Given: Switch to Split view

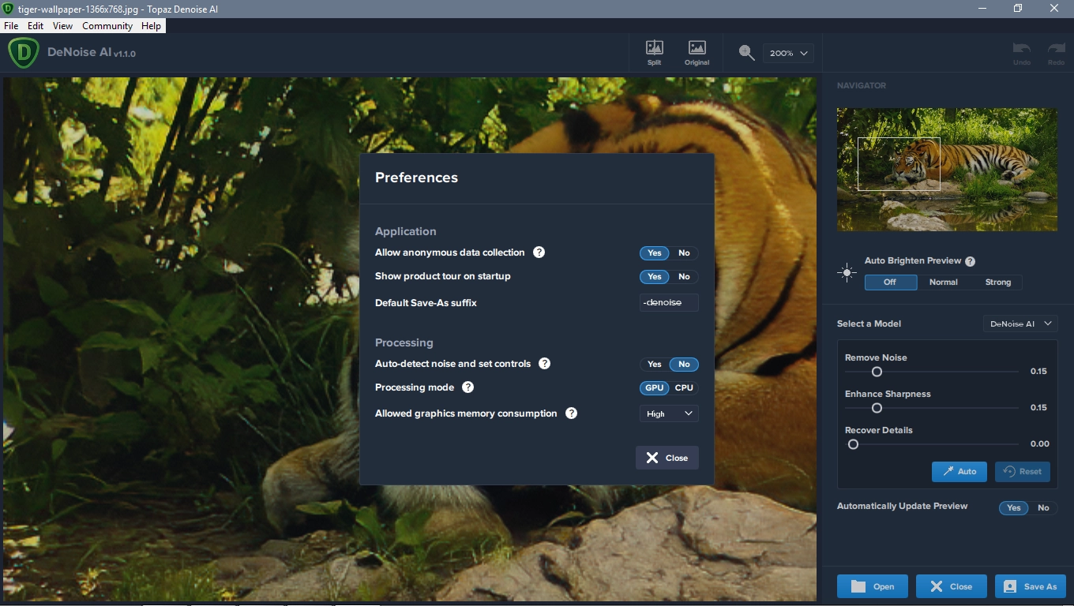Looking at the screenshot, I should point(654,53).
